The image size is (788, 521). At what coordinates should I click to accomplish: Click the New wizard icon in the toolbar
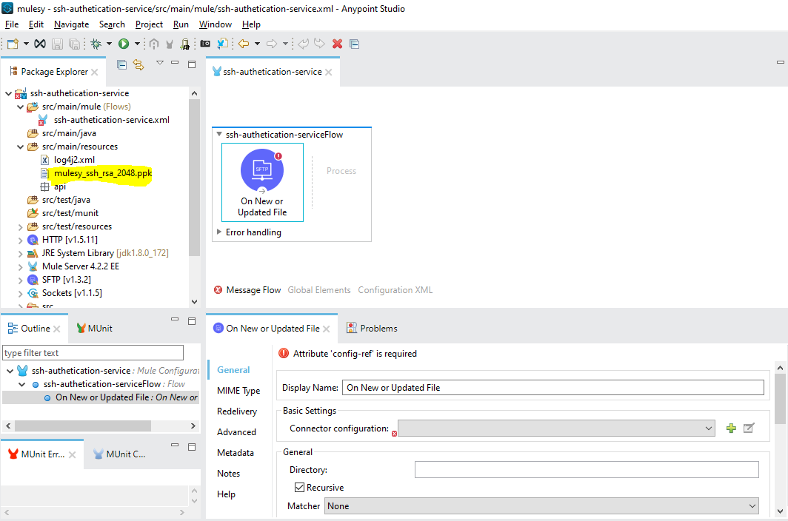click(x=13, y=44)
